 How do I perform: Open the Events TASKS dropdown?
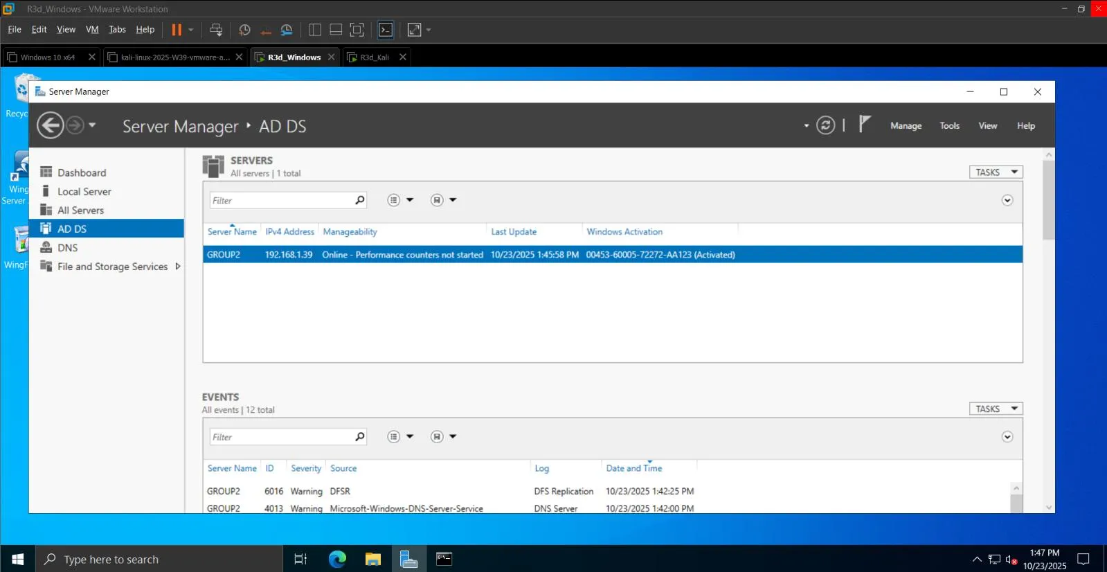click(996, 409)
